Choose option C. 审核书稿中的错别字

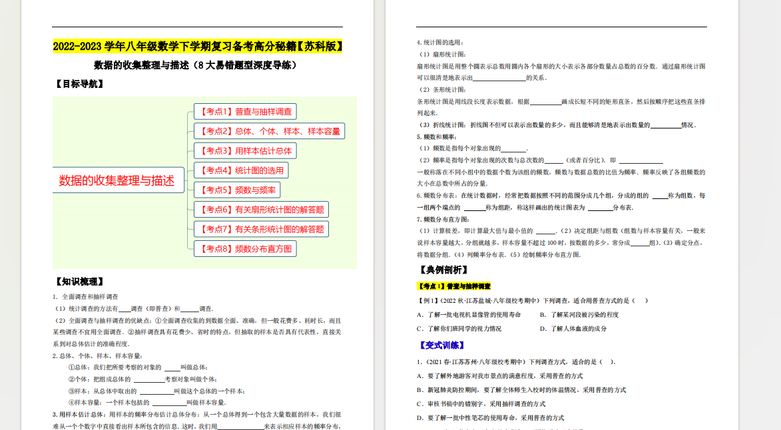(481, 403)
